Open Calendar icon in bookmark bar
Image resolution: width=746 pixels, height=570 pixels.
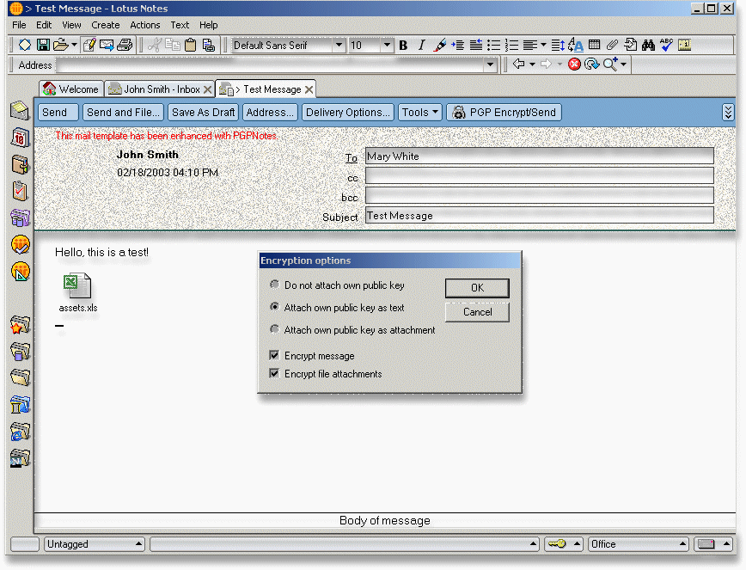pos(20,138)
